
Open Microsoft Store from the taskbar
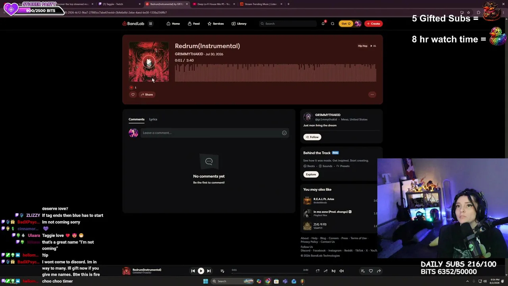pyautogui.click(x=276, y=281)
